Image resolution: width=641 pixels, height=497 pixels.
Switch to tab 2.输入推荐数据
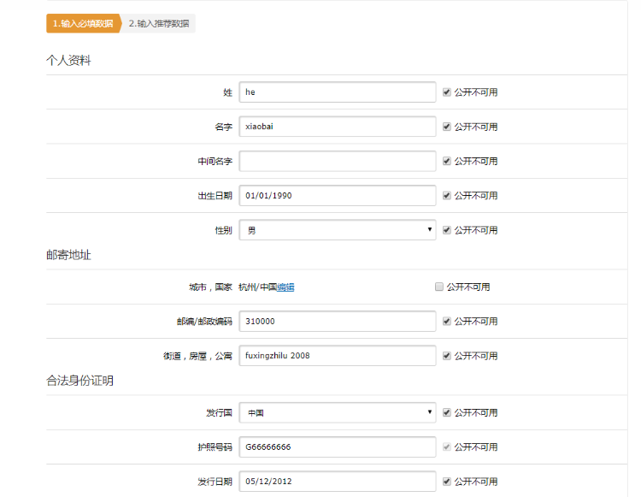coord(160,23)
